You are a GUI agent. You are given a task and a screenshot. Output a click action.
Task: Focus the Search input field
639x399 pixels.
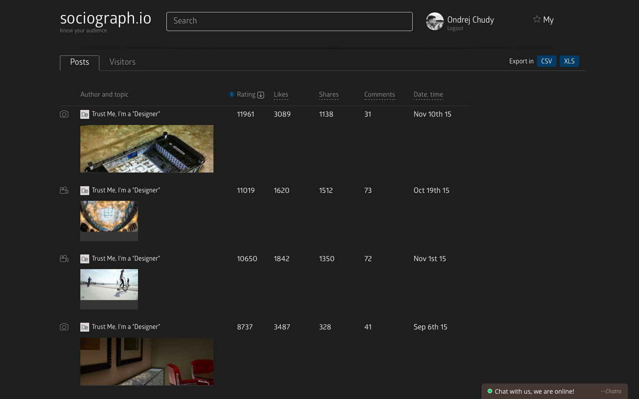pyautogui.click(x=289, y=21)
